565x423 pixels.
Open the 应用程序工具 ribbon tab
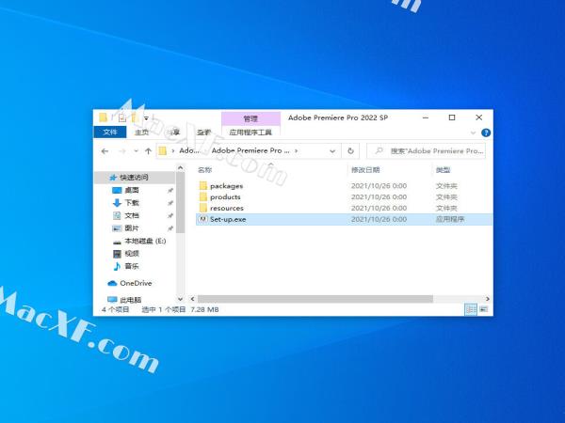point(250,133)
